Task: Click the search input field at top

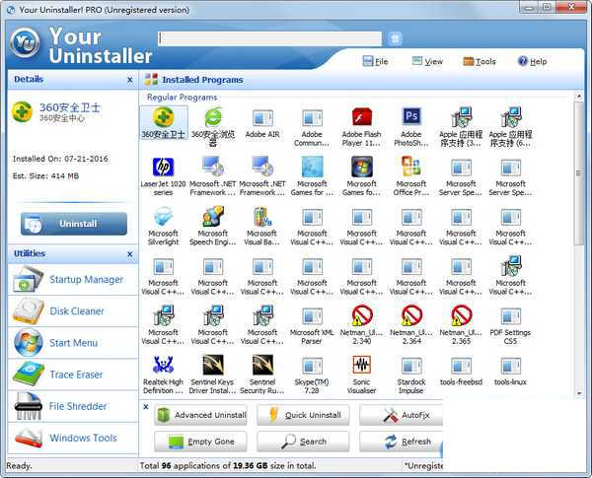Action: pos(270,38)
